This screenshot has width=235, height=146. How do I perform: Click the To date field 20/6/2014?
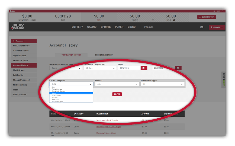click(x=163, y=68)
